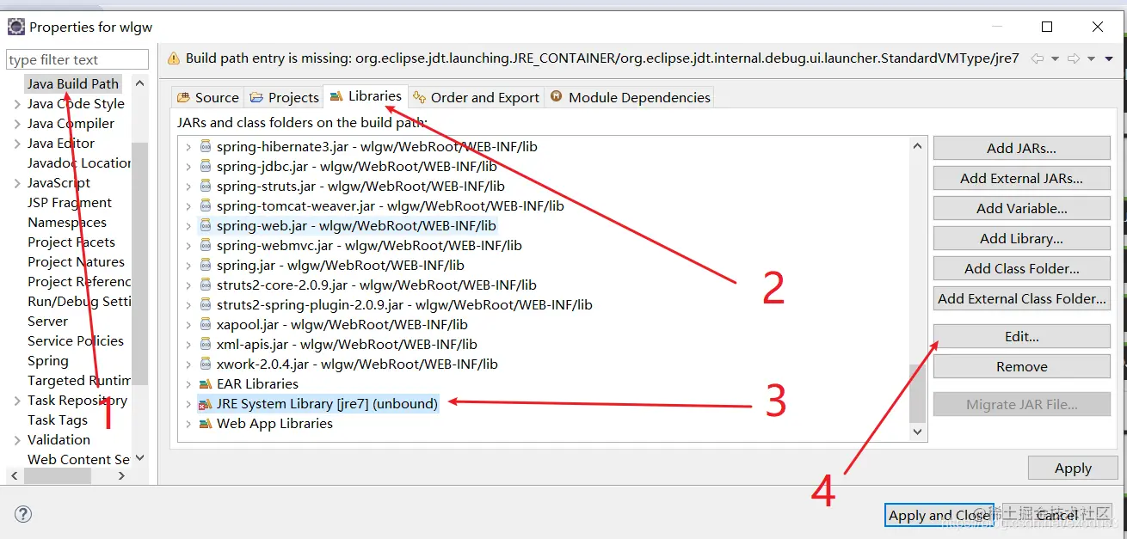This screenshot has height=539, width=1127.
Task: Click the Add Class Folder... button
Action: point(1021,268)
